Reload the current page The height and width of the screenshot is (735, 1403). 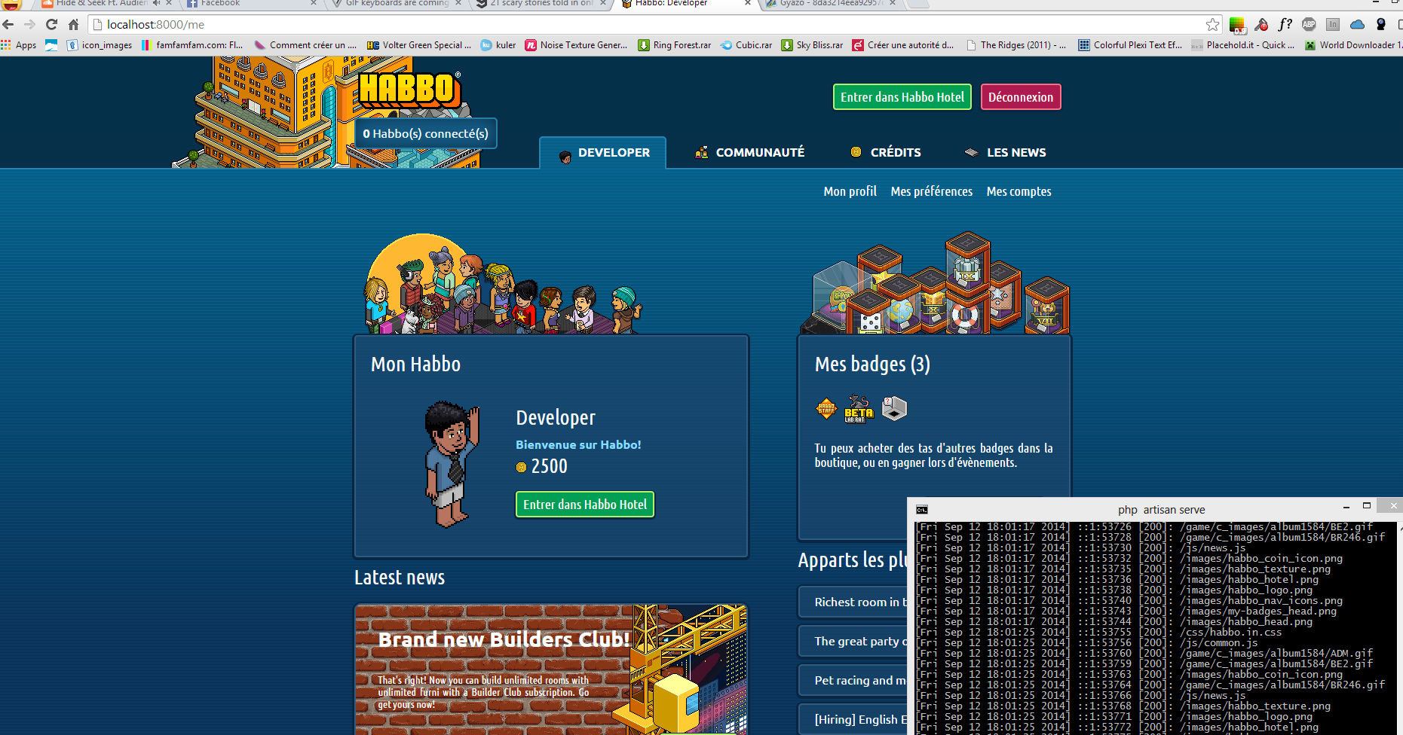pos(51,25)
